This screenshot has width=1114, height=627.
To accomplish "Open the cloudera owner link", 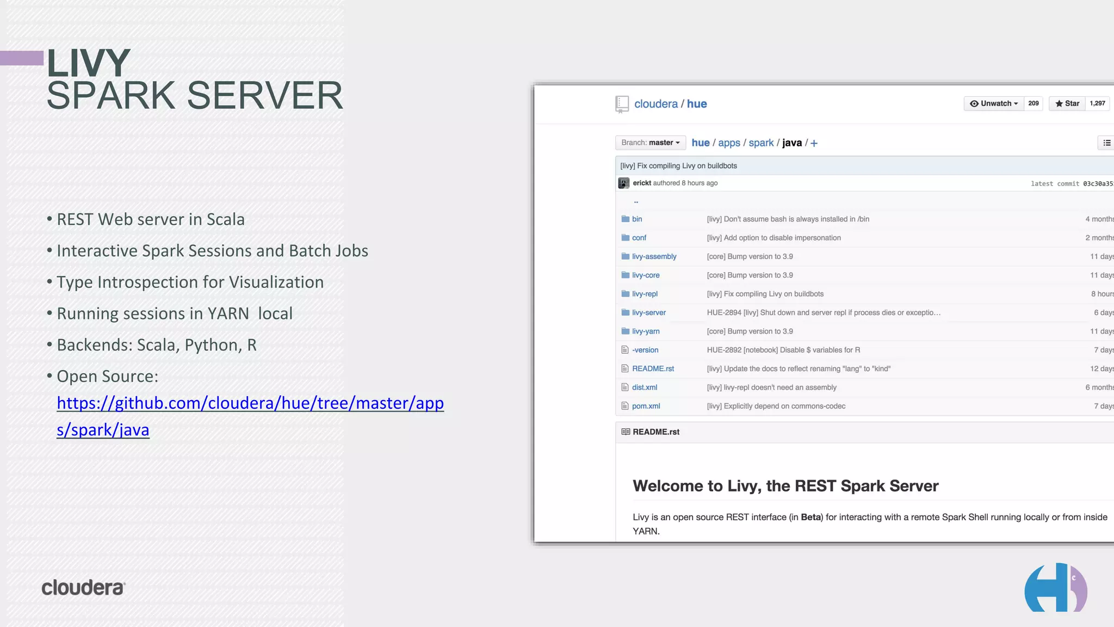I will [x=656, y=104].
